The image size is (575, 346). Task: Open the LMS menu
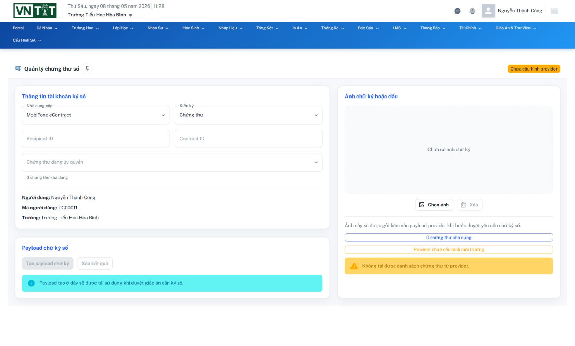[x=399, y=28]
